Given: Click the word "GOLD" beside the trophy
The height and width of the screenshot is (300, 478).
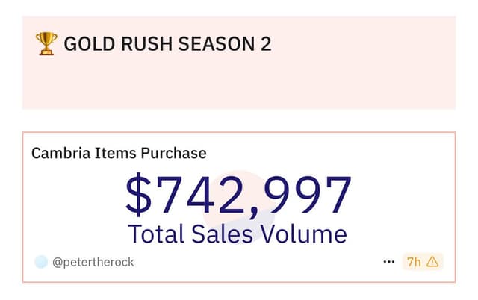Looking at the screenshot, I should coord(90,44).
